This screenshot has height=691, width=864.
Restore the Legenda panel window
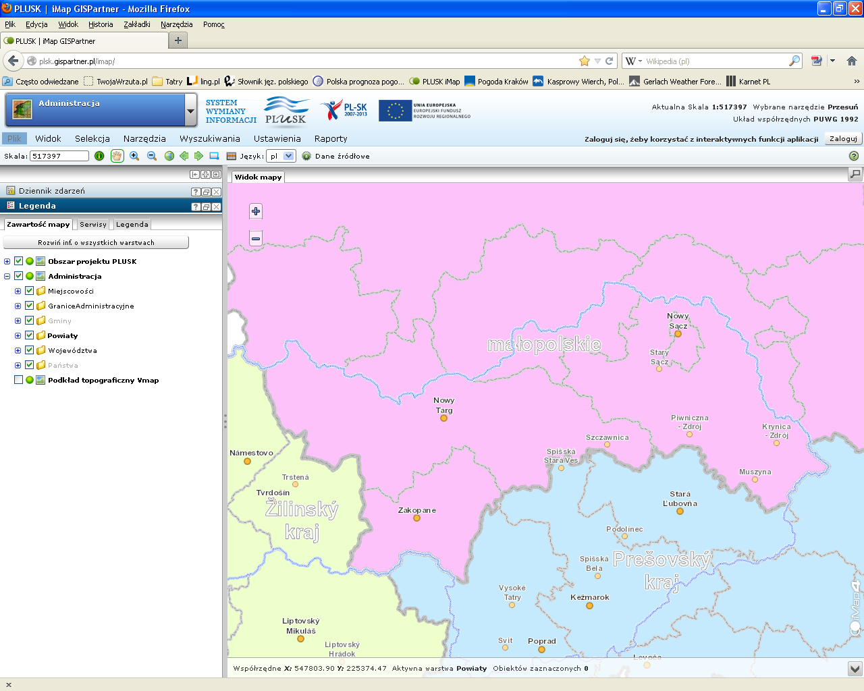(206, 206)
